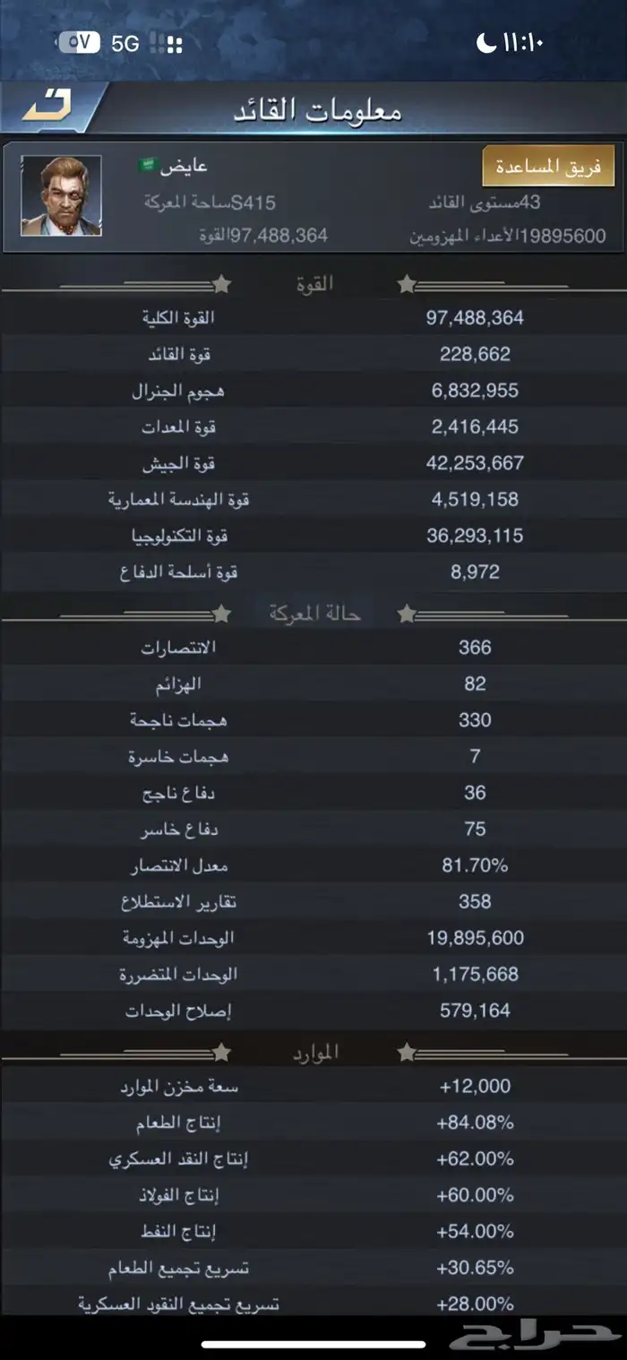
Task: Tap the back arrow icon at top left
Action: (44, 103)
